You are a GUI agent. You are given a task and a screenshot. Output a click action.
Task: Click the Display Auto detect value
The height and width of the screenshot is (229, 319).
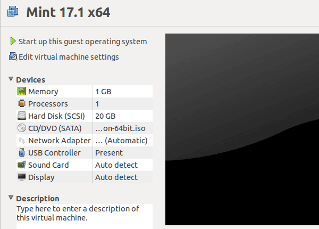click(116, 177)
